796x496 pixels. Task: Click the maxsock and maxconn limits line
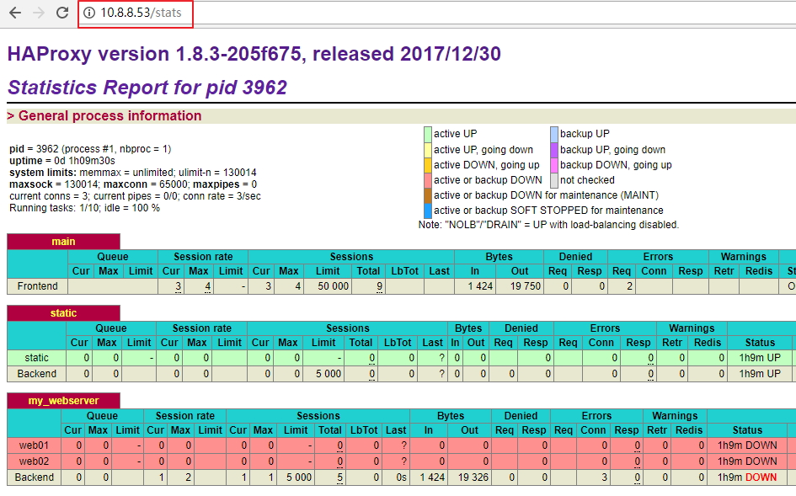[x=133, y=184]
